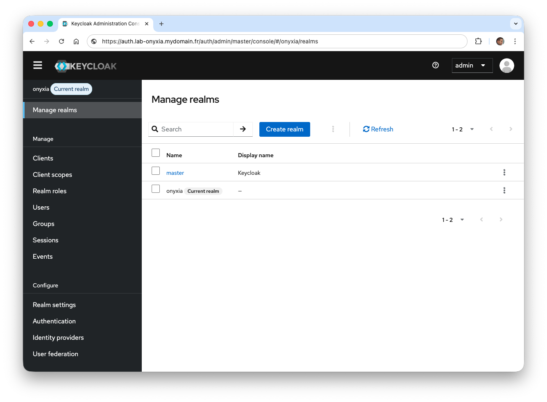
Task: Open the master realm link
Action: coord(175,173)
